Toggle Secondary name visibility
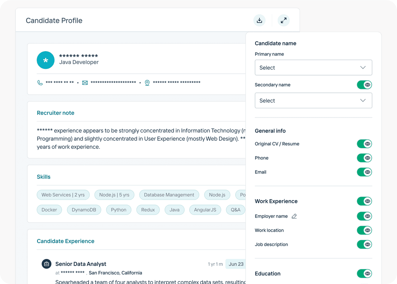397x284 pixels. (364, 85)
